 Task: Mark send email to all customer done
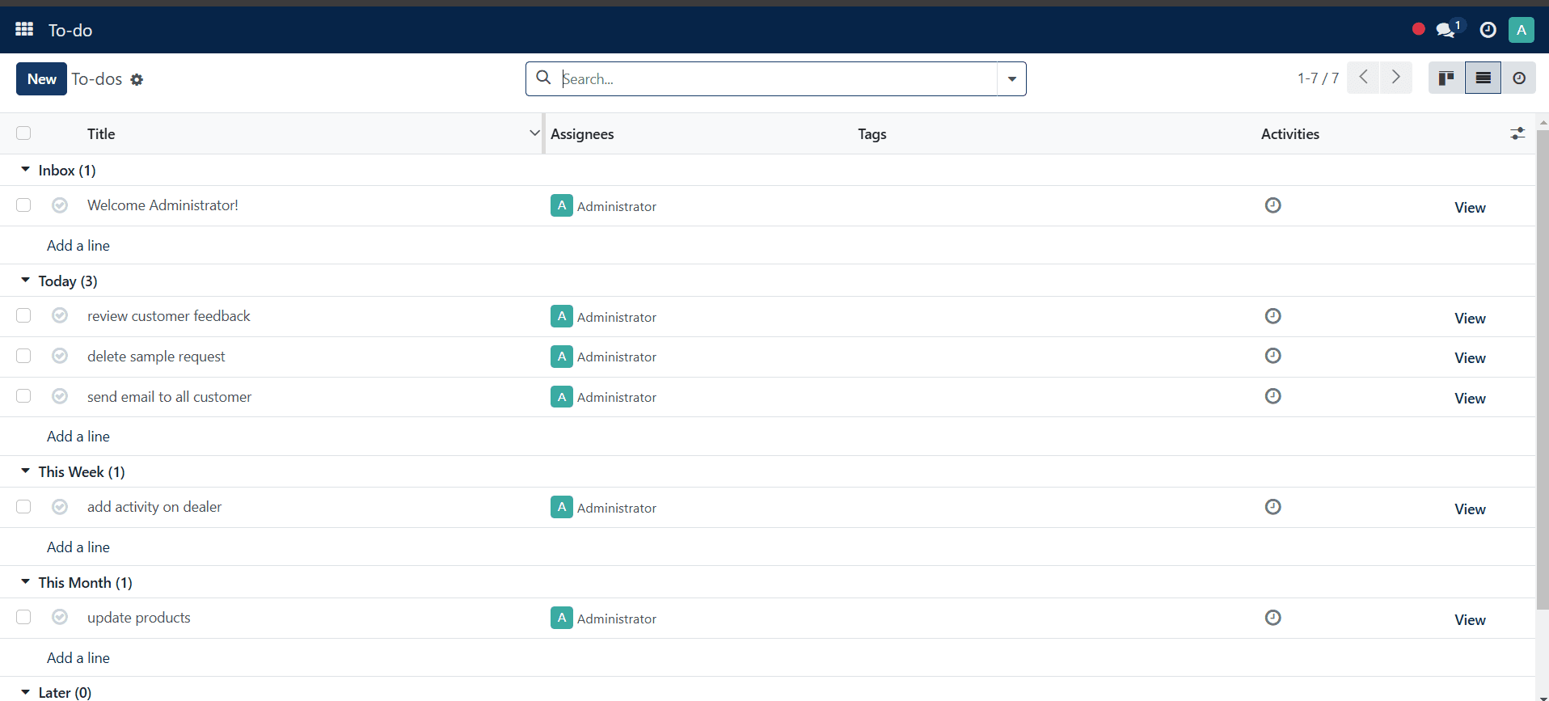pyautogui.click(x=60, y=396)
